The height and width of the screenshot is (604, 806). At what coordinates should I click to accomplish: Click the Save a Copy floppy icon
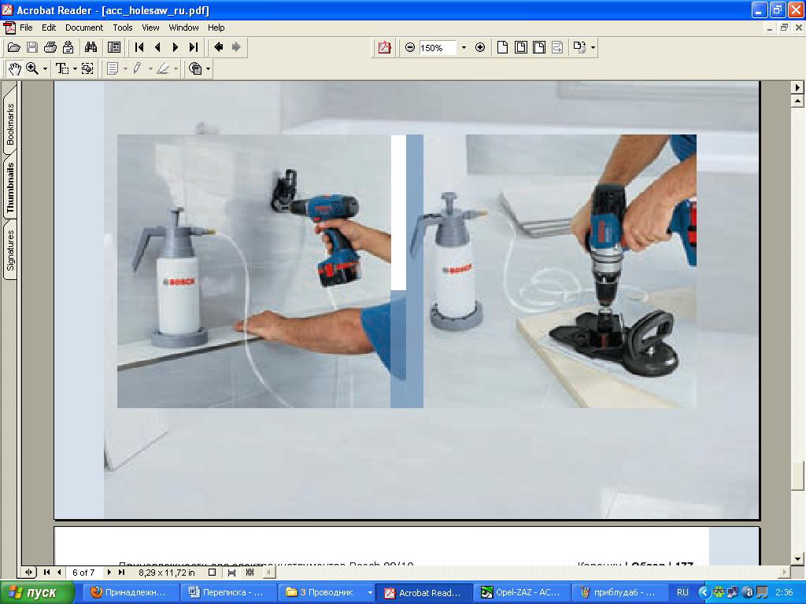[31, 48]
